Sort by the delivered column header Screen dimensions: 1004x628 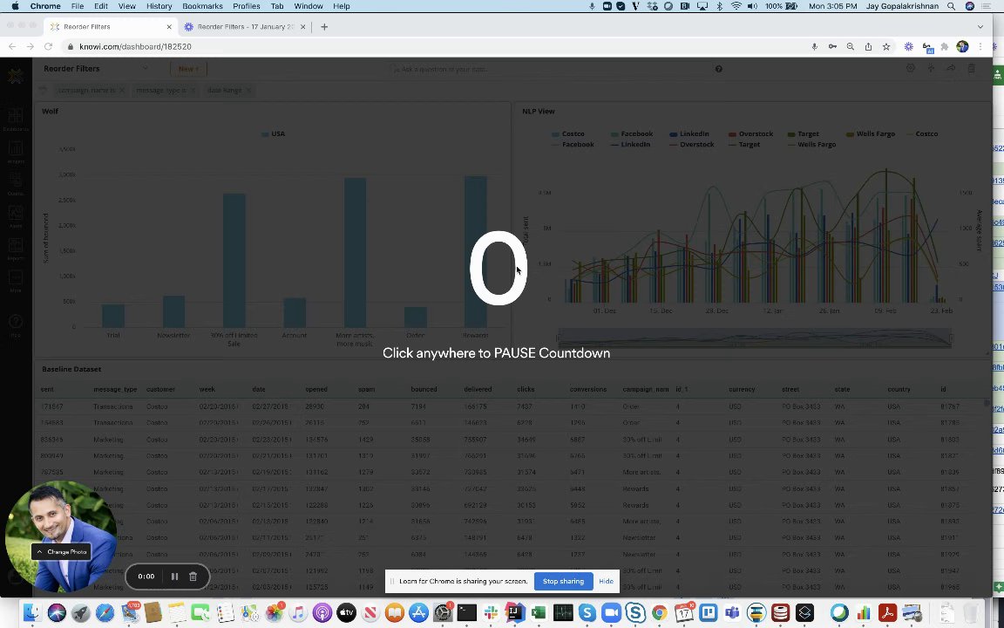click(478, 389)
